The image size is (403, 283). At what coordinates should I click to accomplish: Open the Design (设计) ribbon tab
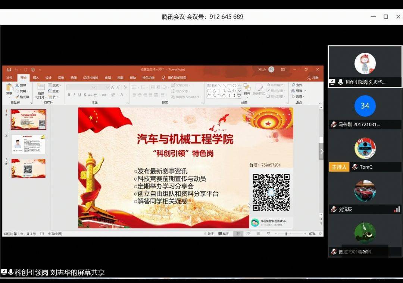tap(49, 78)
